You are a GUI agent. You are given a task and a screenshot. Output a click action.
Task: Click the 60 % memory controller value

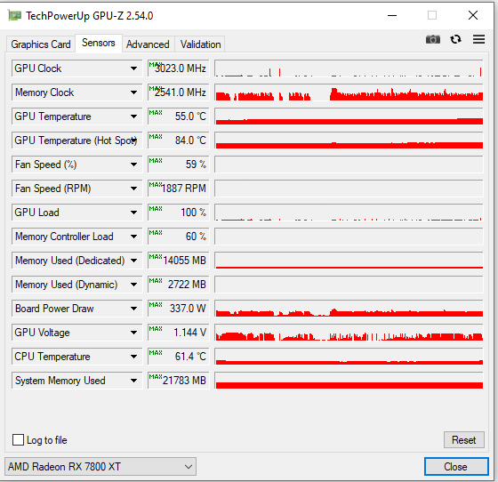coord(178,237)
